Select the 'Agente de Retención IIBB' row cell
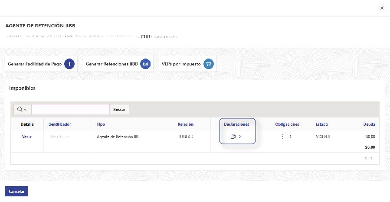The width and height of the screenshot is (390, 202). click(119, 137)
